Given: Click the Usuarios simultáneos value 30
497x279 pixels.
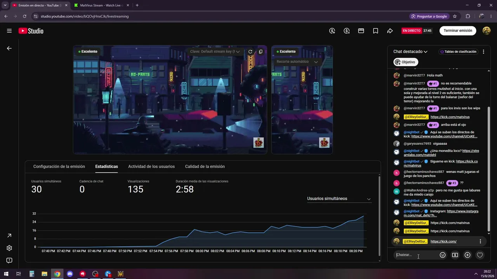Looking at the screenshot, I should (x=36, y=189).
